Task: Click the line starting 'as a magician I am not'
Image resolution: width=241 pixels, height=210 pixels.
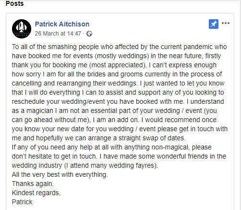Action: tap(114, 111)
